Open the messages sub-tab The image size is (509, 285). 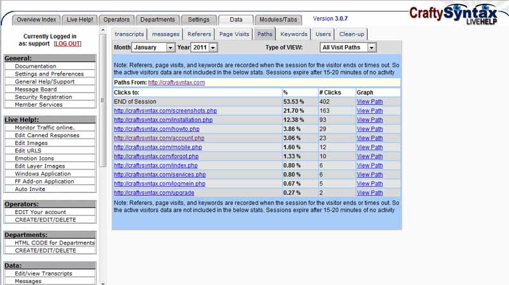tap(165, 34)
